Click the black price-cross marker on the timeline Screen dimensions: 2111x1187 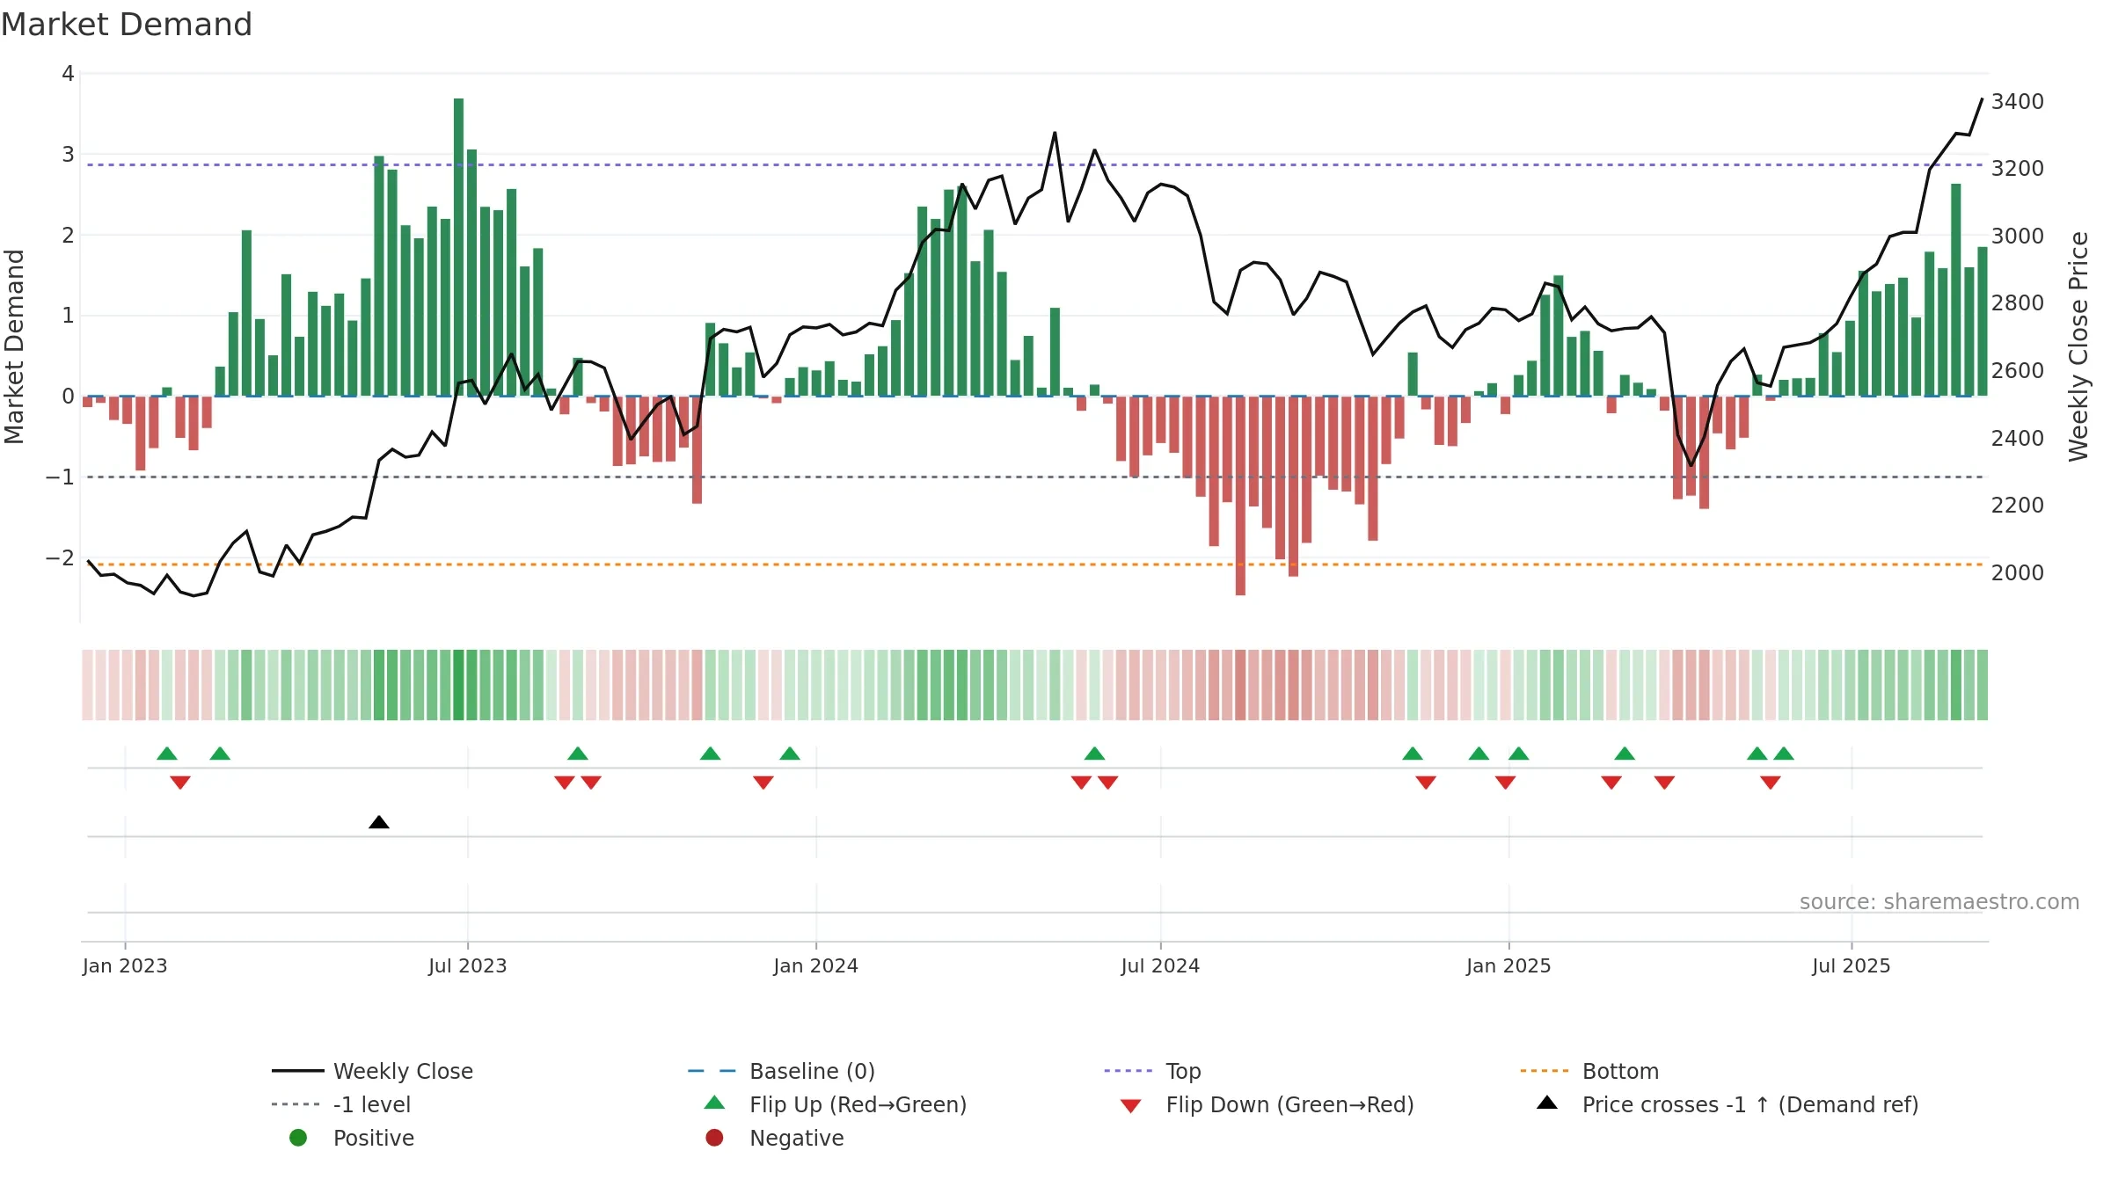point(379,822)
